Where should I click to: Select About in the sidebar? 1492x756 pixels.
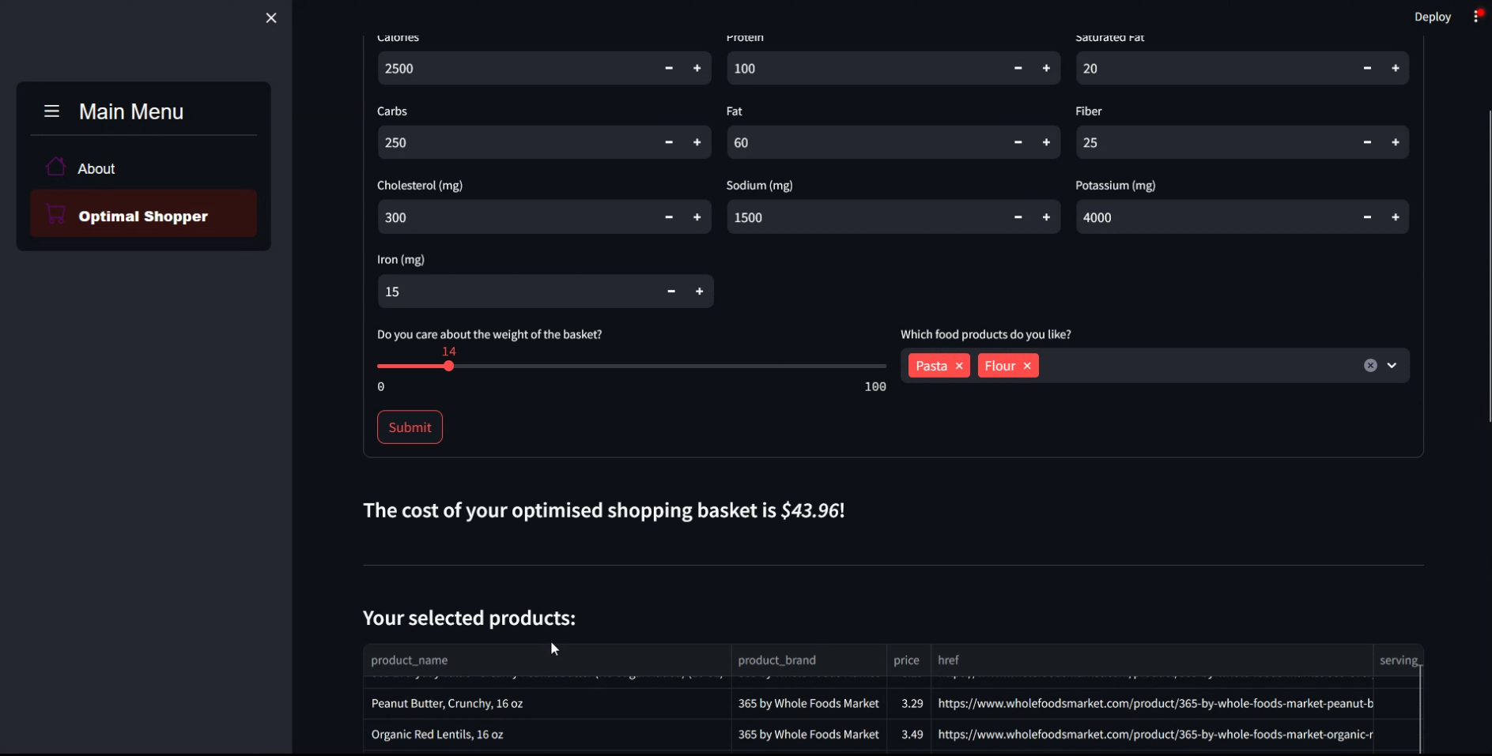pyautogui.click(x=96, y=167)
